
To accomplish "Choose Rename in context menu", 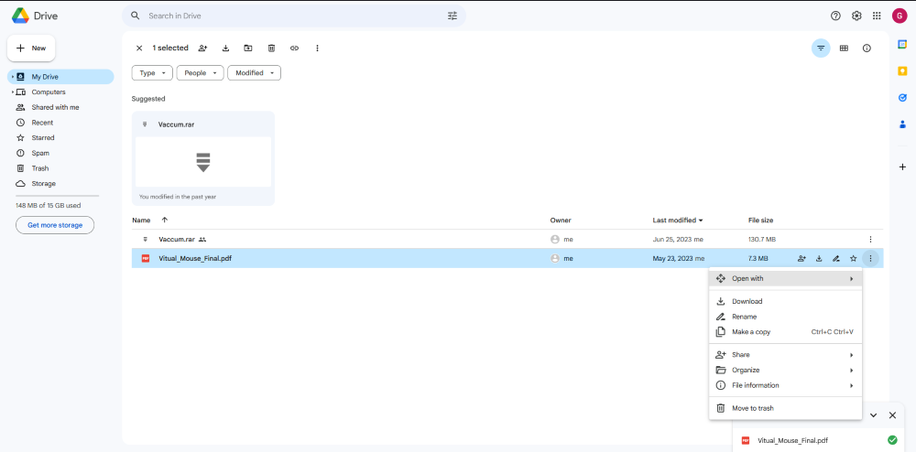I will click(x=785, y=317).
